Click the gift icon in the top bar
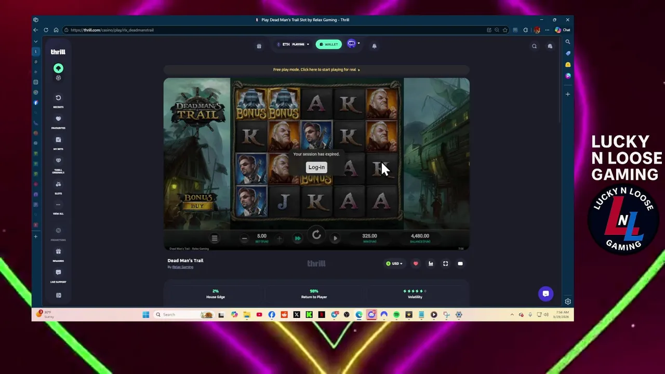This screenshot has height=374, width=665. 259,46
